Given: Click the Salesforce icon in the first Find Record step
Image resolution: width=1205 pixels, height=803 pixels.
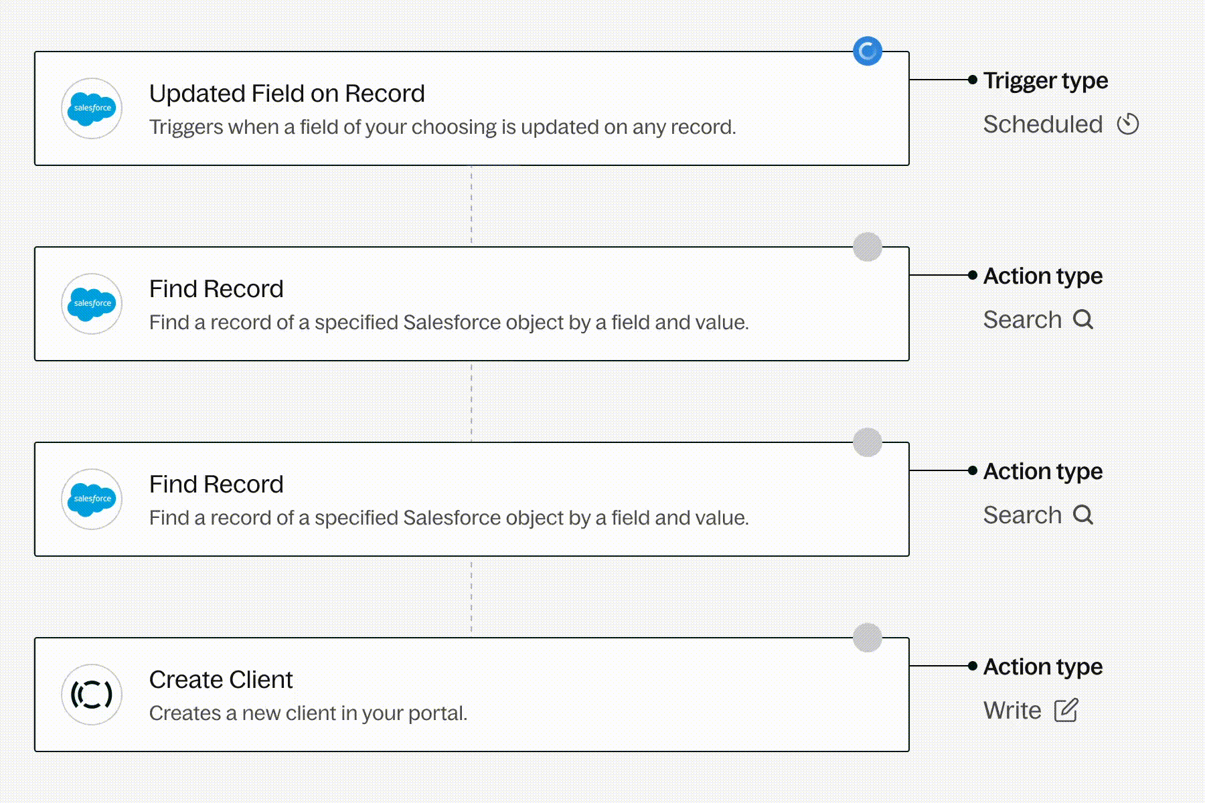Looking at the screenshot, I should click(x=92, y=304).
